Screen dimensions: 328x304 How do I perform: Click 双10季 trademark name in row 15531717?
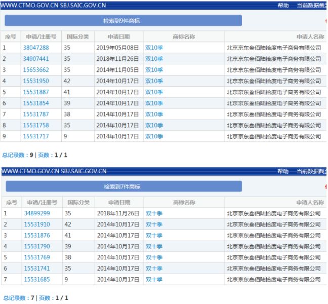(x=154, y=136)
